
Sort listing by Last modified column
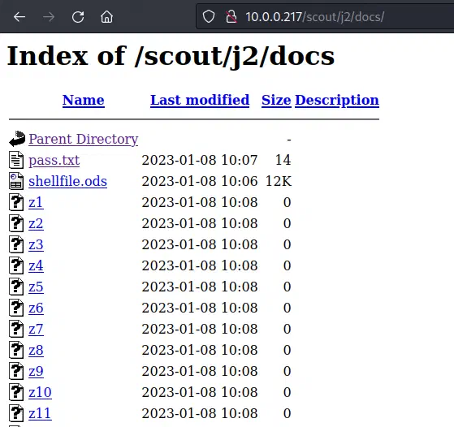click(x=200, y=100)
